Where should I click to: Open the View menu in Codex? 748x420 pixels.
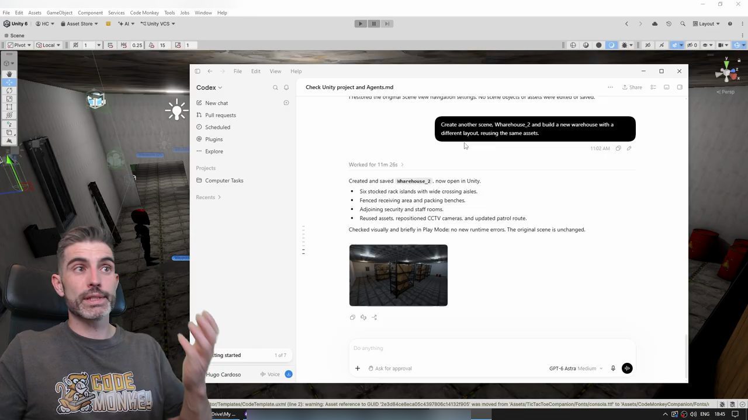click(275, 71)
